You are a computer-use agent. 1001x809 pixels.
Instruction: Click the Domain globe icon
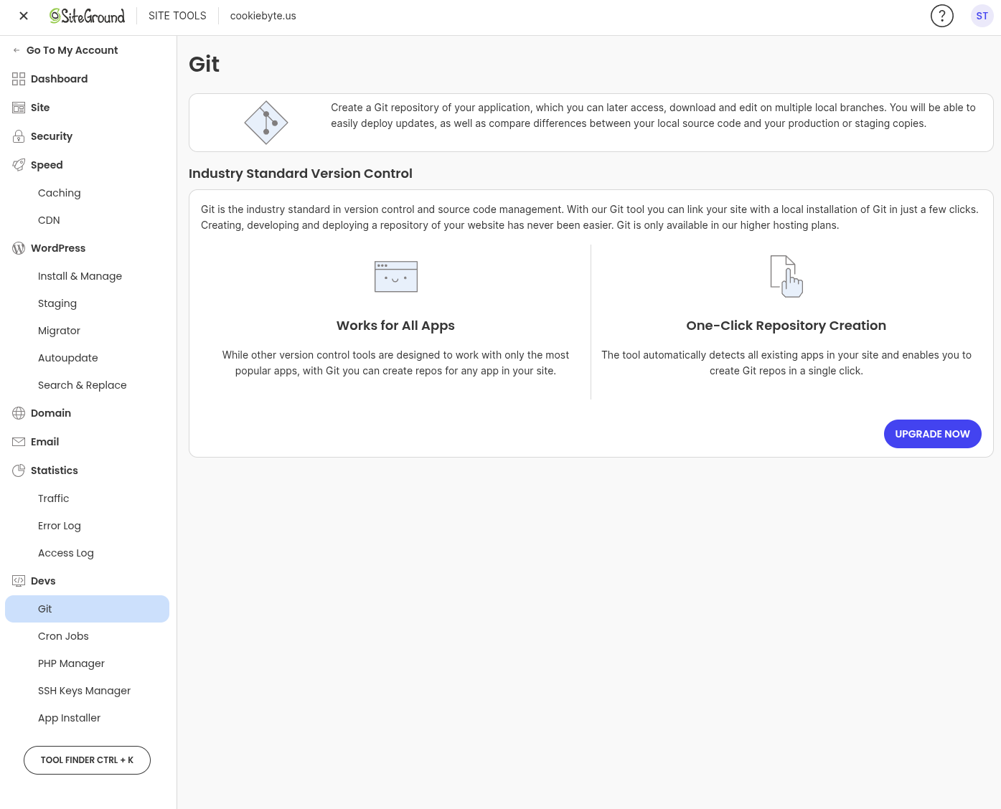(x=19, y=413)
